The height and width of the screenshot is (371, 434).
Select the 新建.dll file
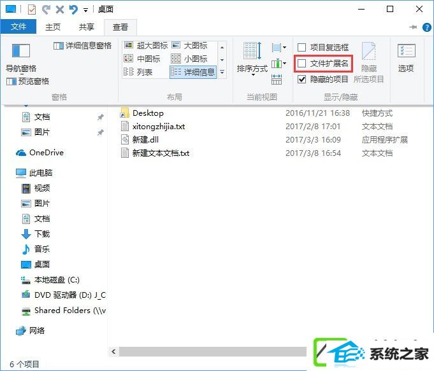[140, 139]
